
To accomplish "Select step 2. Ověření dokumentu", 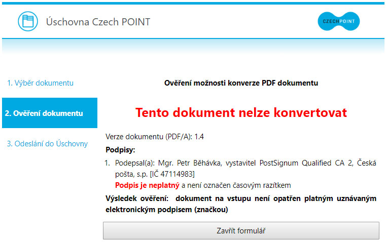I will (50, 113).
